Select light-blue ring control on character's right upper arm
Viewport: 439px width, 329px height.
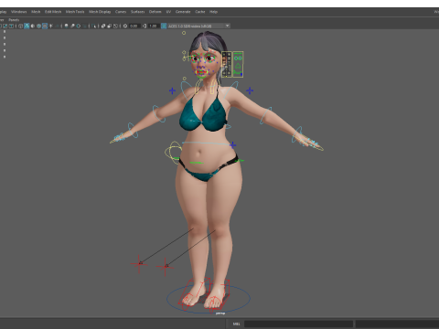pyautogui.click(x=159, y=114)
